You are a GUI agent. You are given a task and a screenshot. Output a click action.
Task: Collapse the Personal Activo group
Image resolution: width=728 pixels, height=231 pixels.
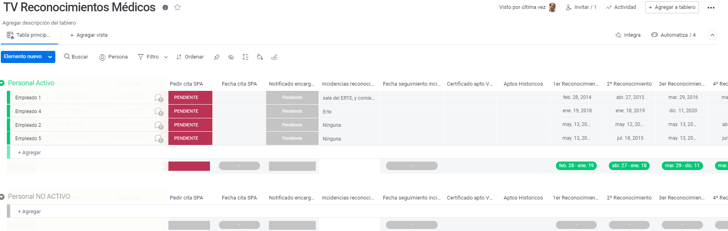coord(2,83)
